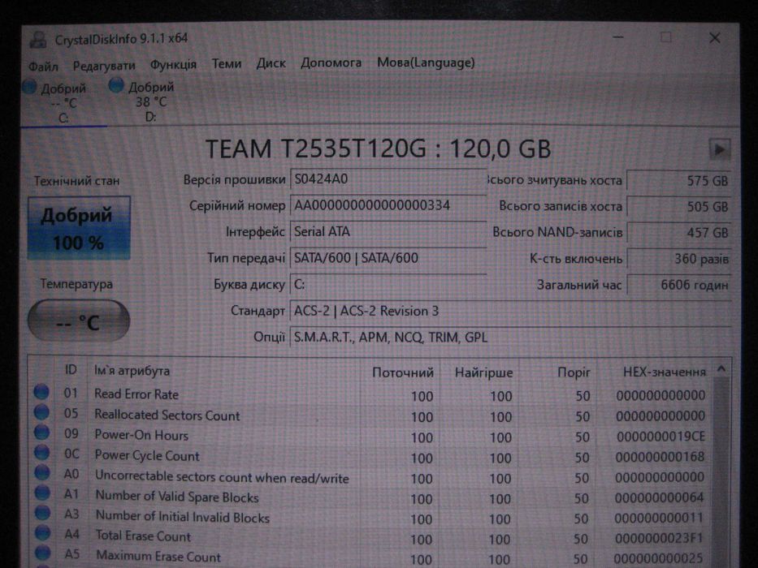Click status icon for Read Error Rate
Screen dimensions: 758x568
coord(41,392)
